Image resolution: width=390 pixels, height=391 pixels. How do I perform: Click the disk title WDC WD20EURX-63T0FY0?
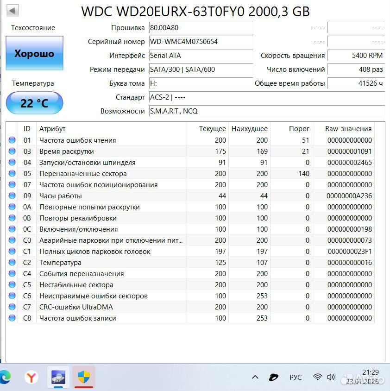(x=163, y=12)
